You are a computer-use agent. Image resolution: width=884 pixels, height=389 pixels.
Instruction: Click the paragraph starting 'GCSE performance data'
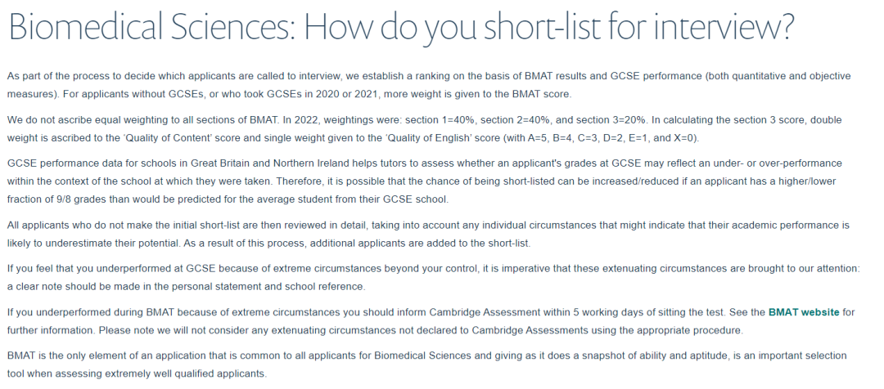(425, 181)
